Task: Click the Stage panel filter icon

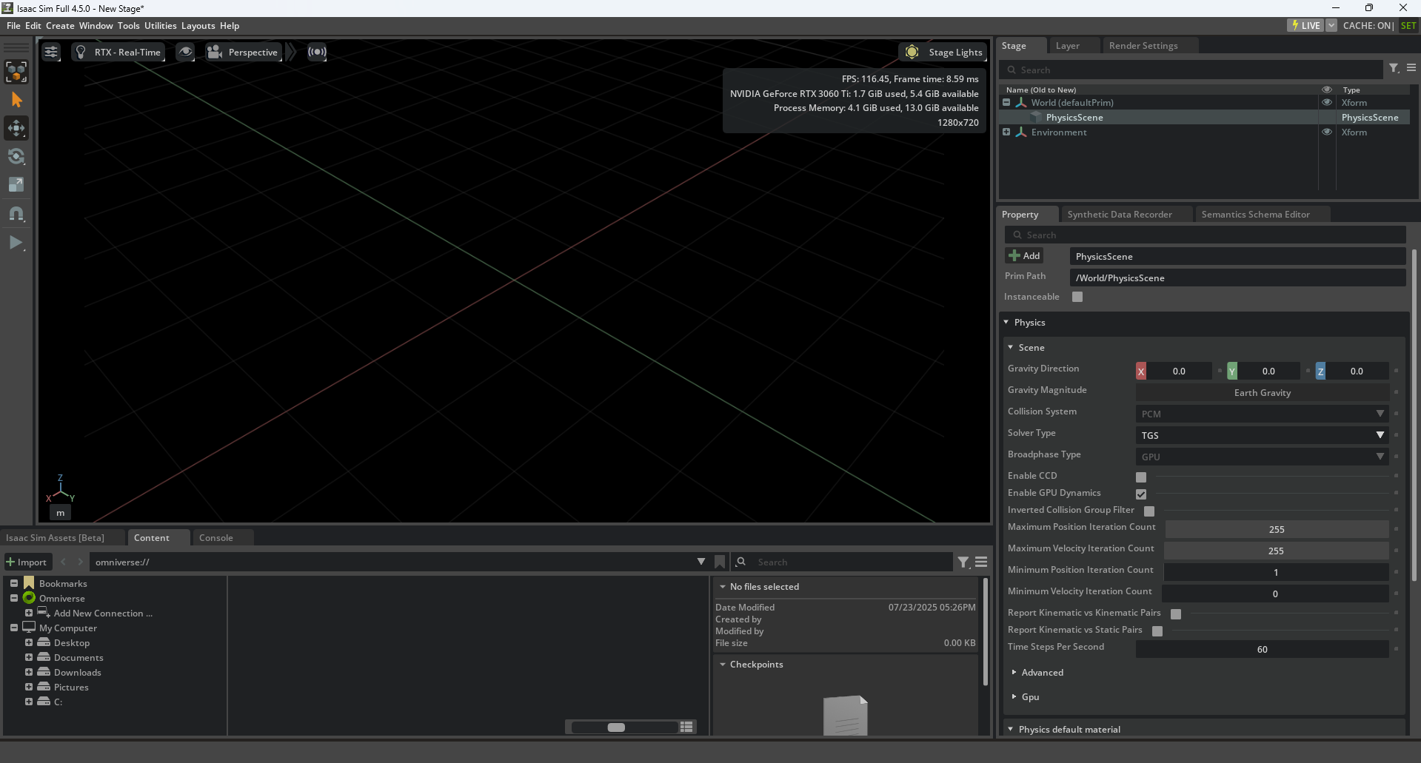Action: click(1394, 68)
